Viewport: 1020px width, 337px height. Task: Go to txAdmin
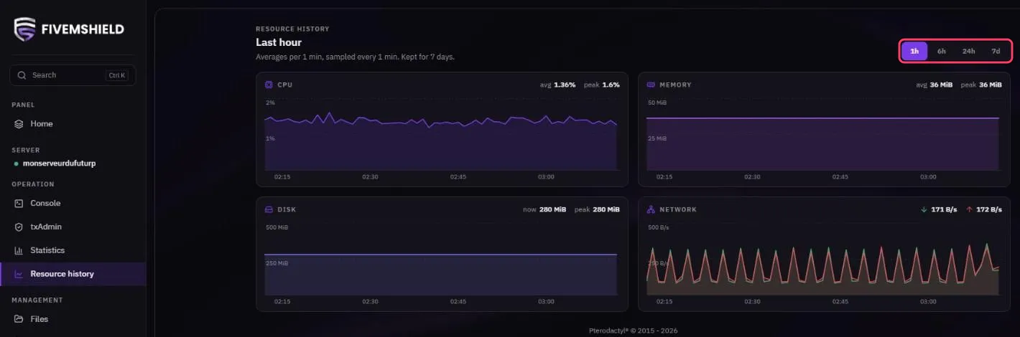(73, 227)
